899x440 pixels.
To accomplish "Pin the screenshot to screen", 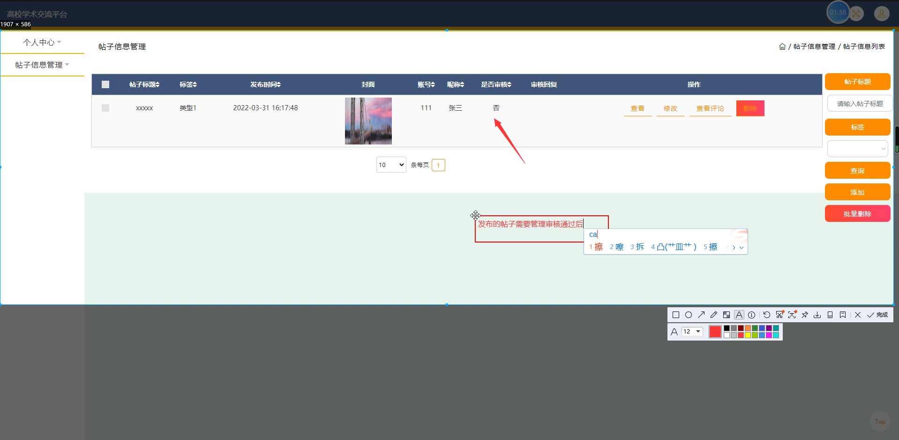I will (x=805, y=315).
